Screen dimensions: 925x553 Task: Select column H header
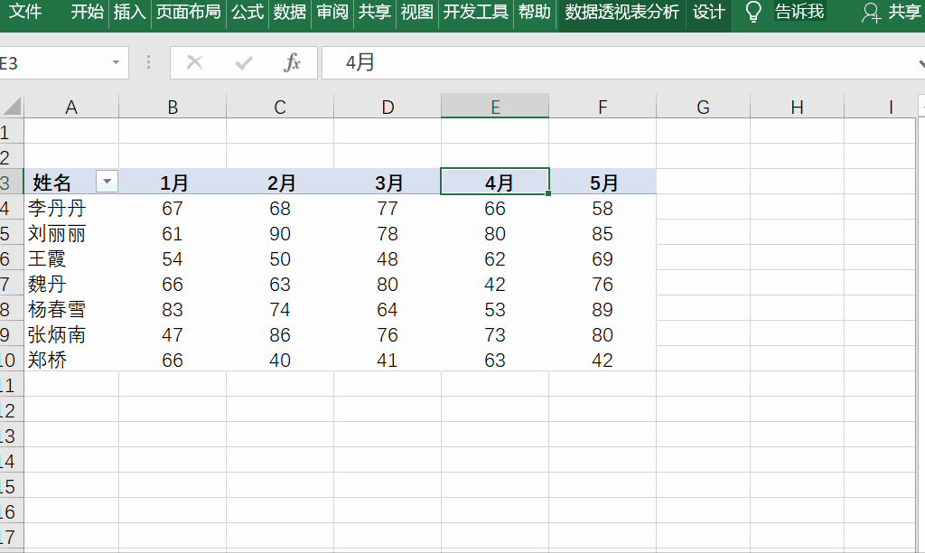tap(797, 107)
